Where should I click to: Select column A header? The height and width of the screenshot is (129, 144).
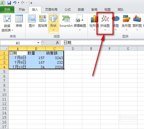pyautogui.click(x=18, y=49)
